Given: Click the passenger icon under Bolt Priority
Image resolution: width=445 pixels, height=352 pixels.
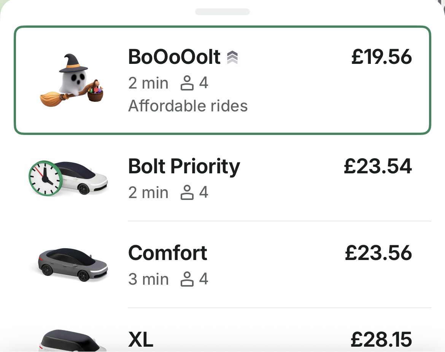Looking at the screenshot, I should (x=186, y=193).
